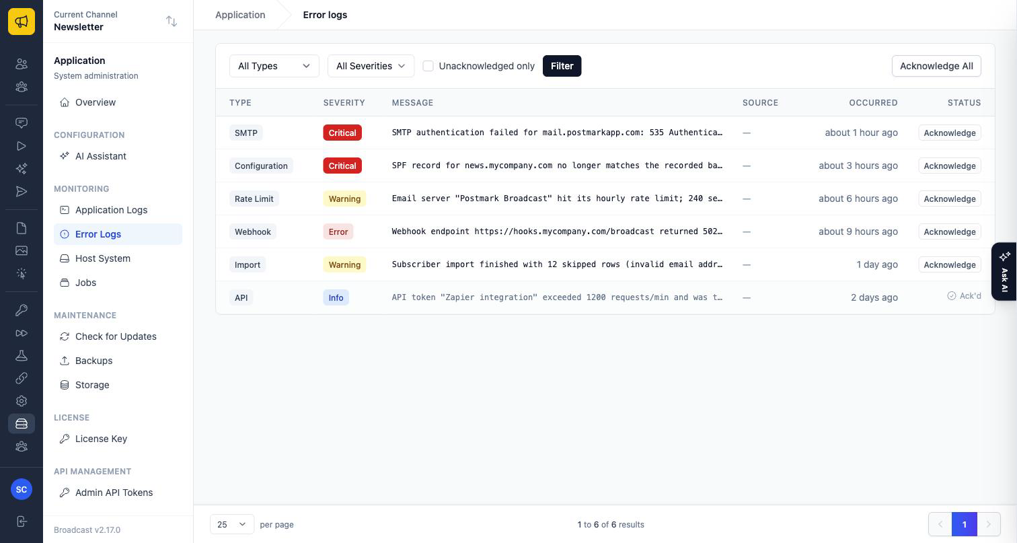Screen dimensions: 1017x543
Task: Click Acknowledge All button
Action: 936,66
